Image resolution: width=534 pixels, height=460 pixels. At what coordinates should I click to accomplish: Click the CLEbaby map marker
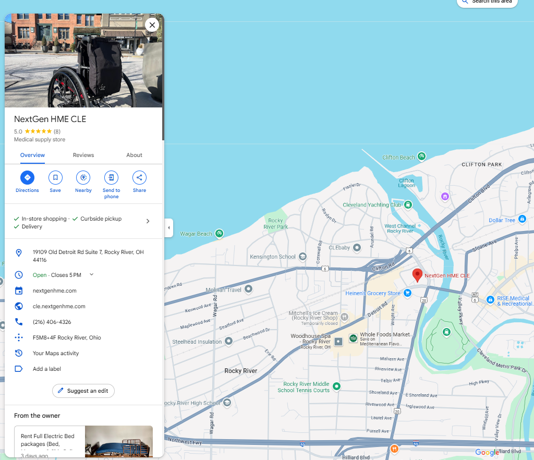click(x=357, y=248)
